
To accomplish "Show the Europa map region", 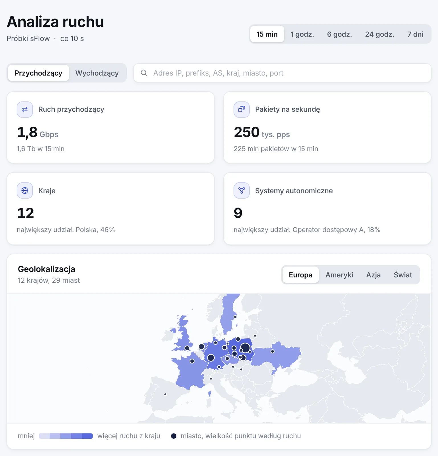I will pos(300,275).
